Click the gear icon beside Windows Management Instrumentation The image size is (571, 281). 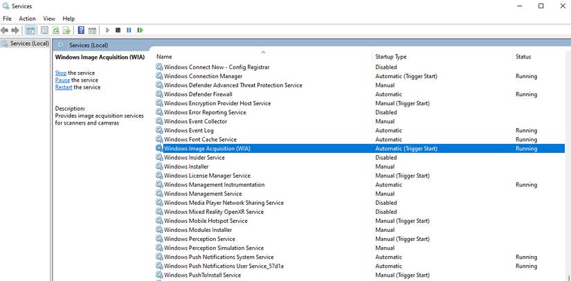click(x=159, y=185)
